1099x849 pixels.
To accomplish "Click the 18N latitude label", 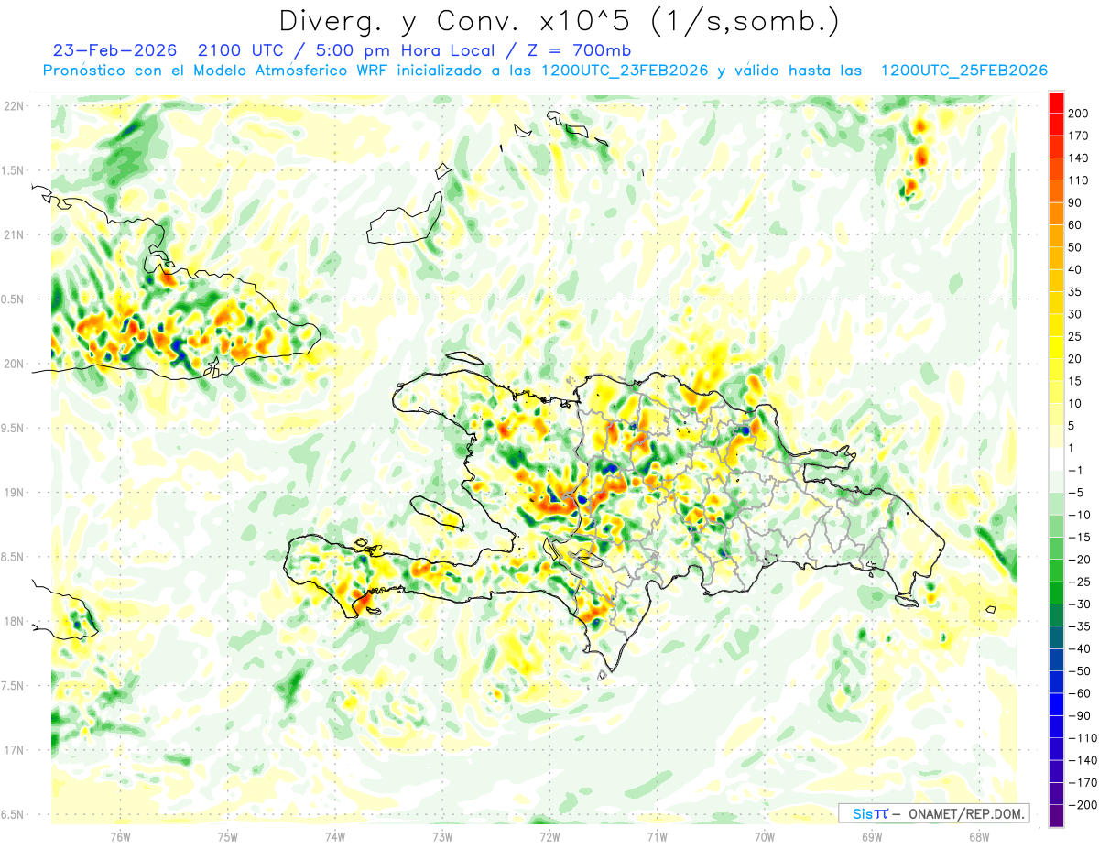I will point(14,621).
